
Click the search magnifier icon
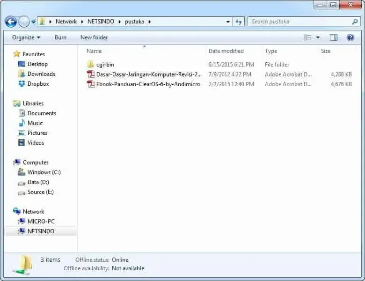pyautogui.click(x=355, y=22)
